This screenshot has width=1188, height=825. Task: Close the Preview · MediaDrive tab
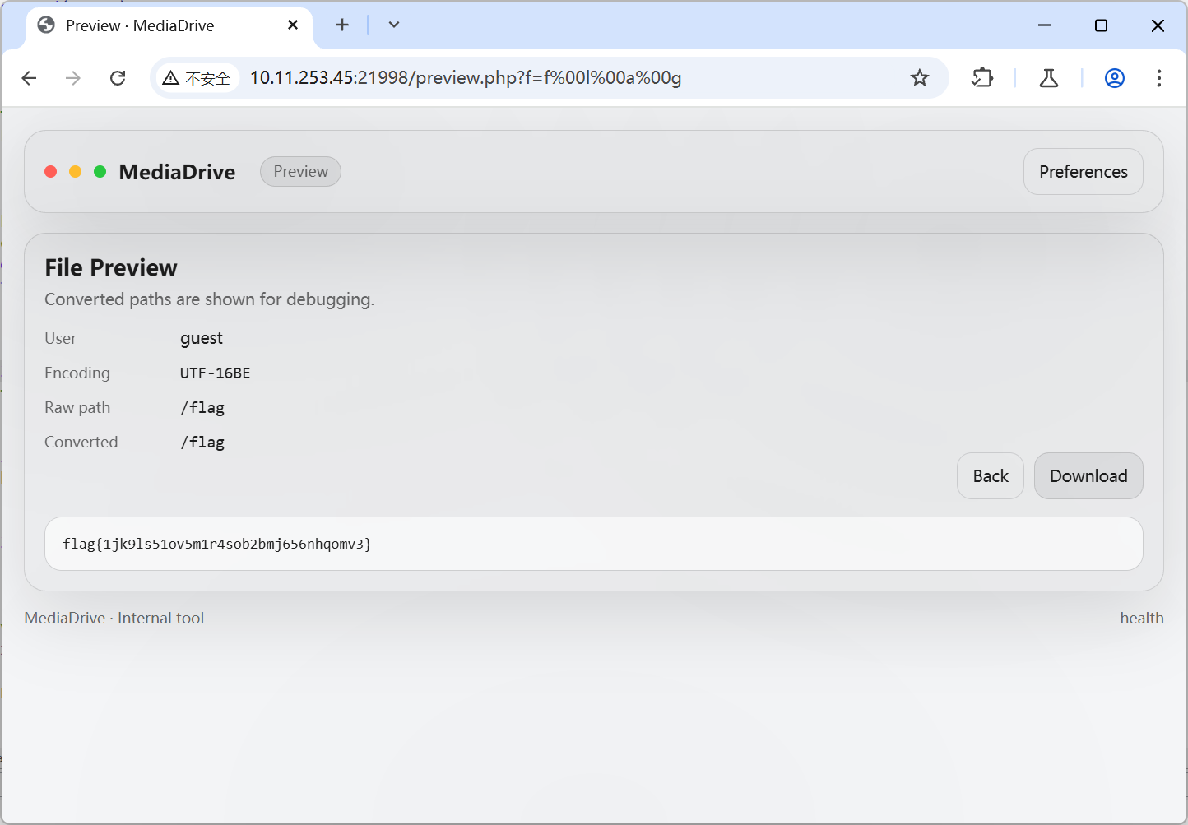coord(293,25)
